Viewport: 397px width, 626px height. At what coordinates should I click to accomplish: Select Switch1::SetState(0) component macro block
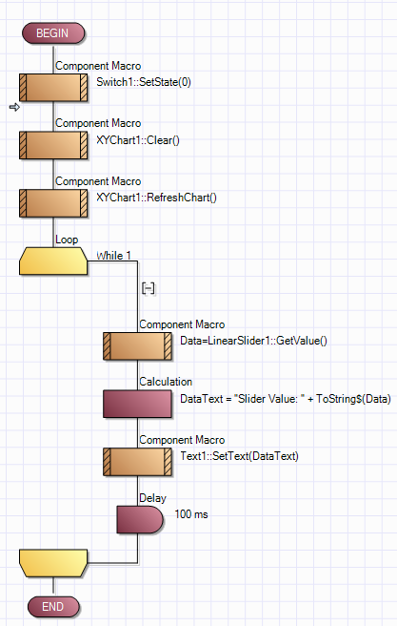[x=53, y=88]
